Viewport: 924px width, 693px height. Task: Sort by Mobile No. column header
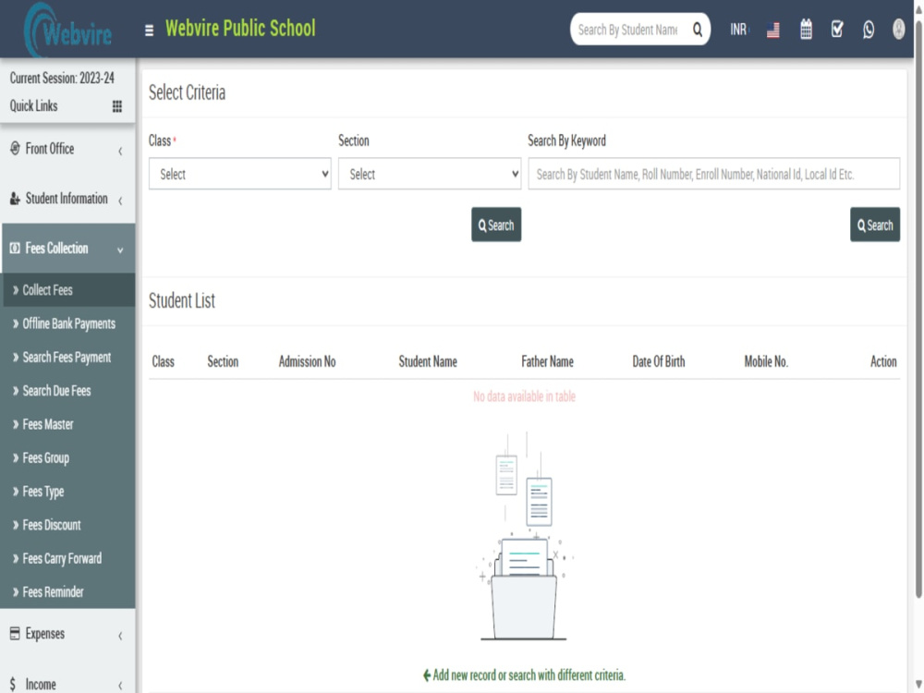766,362
